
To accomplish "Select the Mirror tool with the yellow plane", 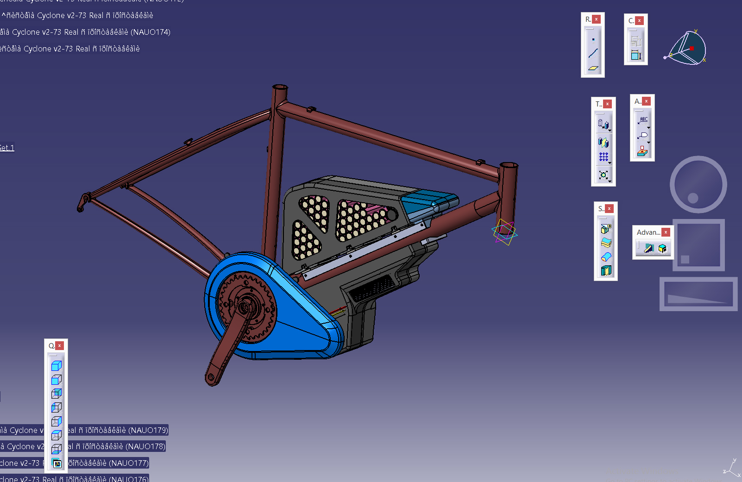I will (x=603, y=142).
